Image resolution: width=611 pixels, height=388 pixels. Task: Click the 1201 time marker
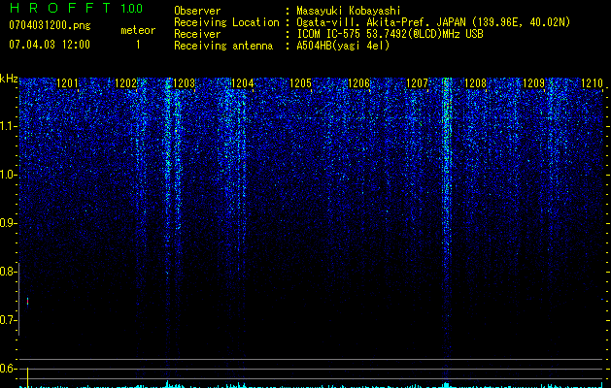coord(67,83)
